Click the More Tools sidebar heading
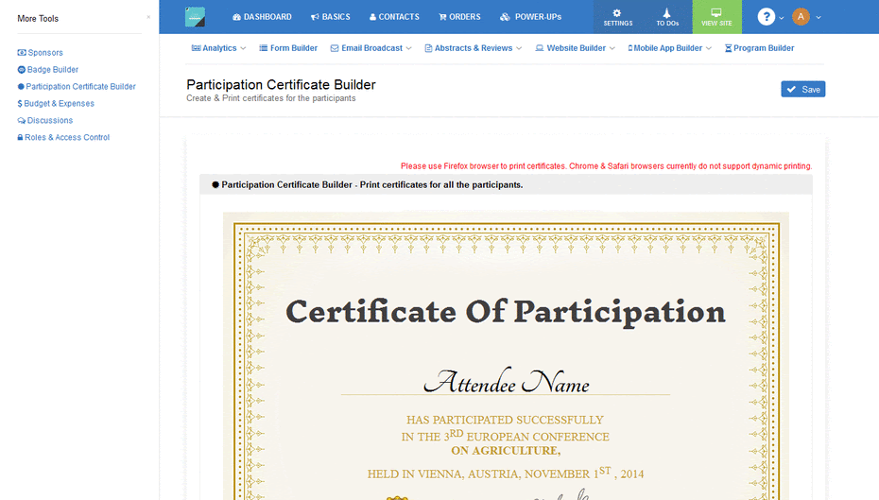The width and height of the screenshot is (879, 500). (38, 19)
